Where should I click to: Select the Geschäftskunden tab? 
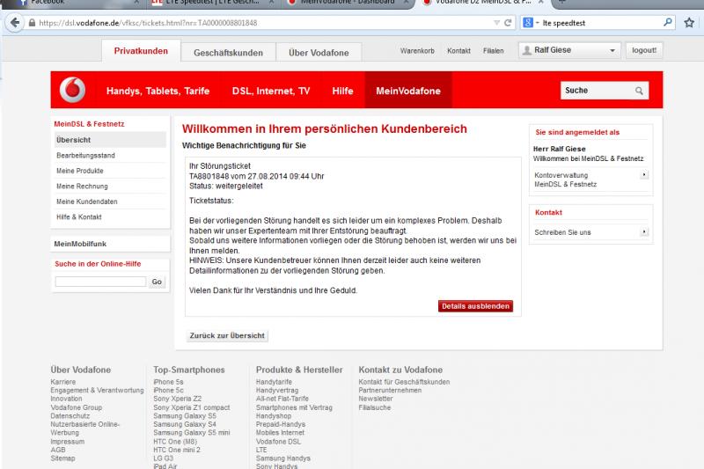coord(228,53)
